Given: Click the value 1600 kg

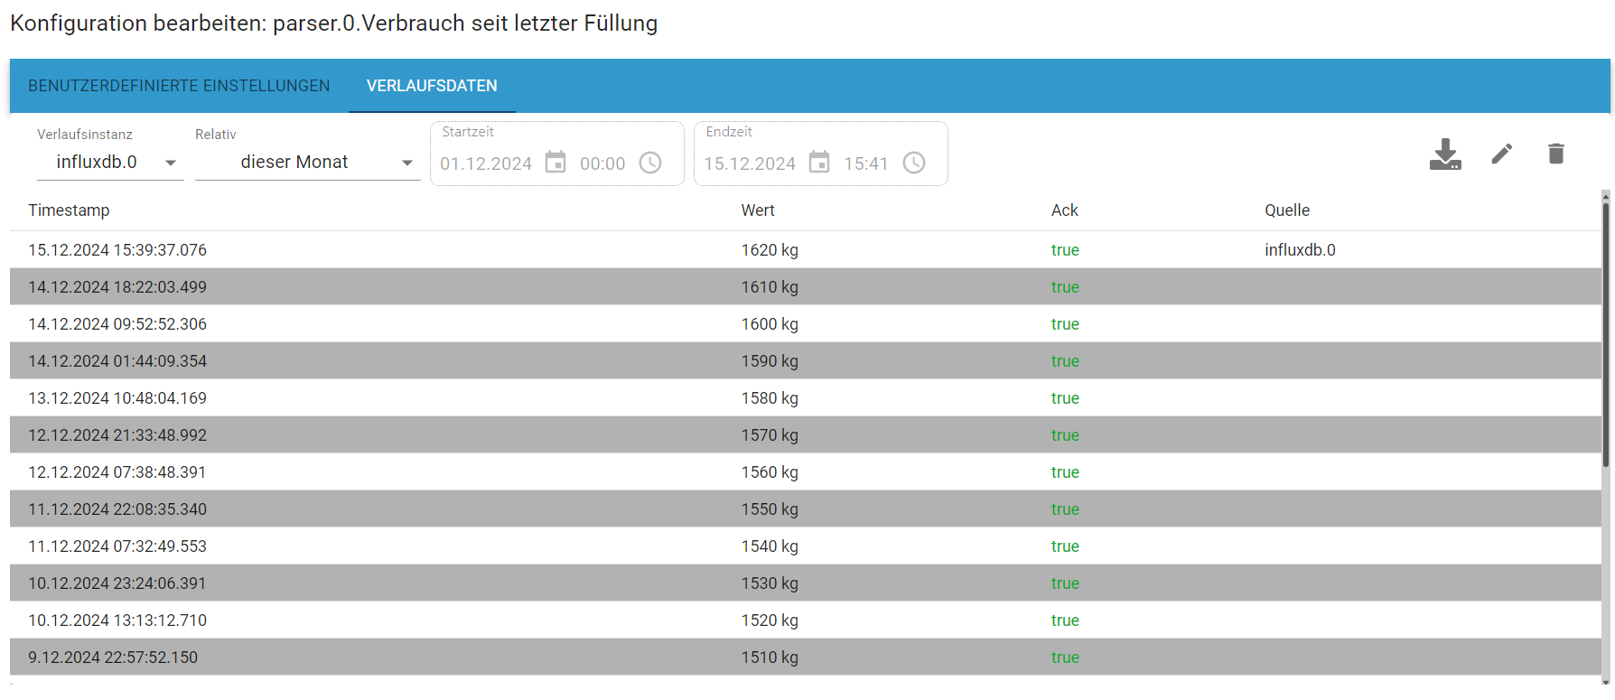Looking at the screenshot, I should (770, 324).
